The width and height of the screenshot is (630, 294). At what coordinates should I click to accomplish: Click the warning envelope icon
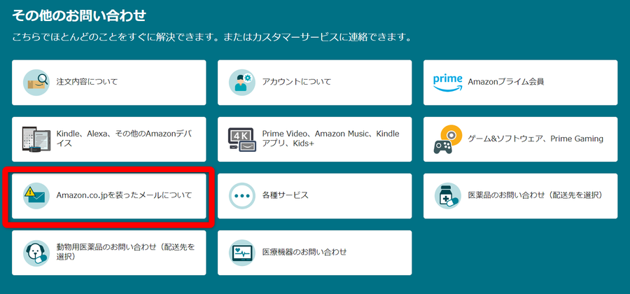pos(36,196)
